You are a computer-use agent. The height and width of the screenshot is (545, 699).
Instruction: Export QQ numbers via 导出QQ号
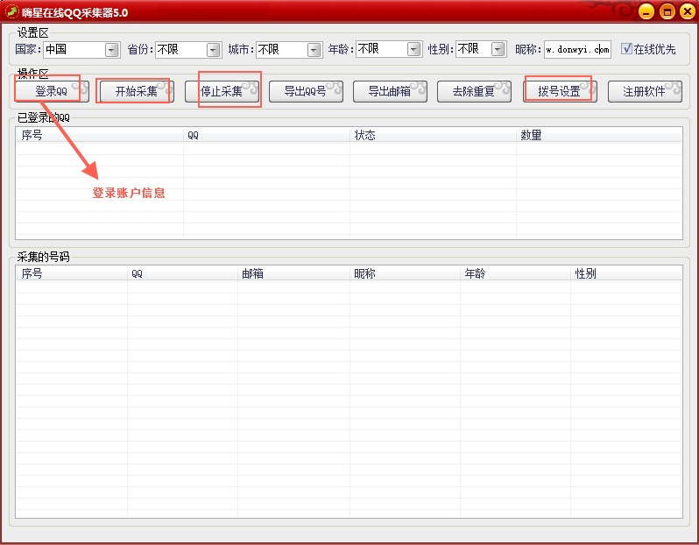pos(305,91)
